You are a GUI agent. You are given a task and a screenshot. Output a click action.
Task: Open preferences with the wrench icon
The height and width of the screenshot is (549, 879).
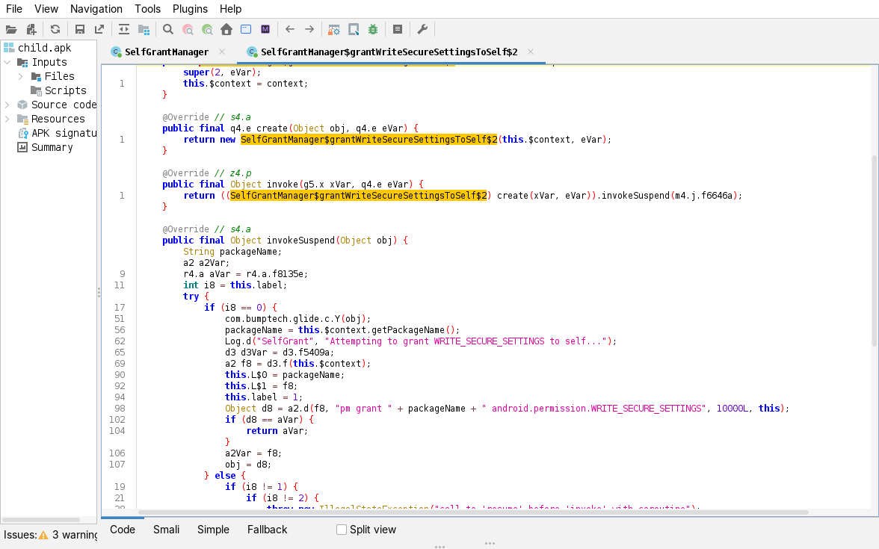pos(422,30)
